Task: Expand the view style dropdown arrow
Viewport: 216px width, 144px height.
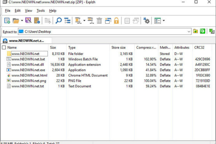Action: tap(163, 21)
